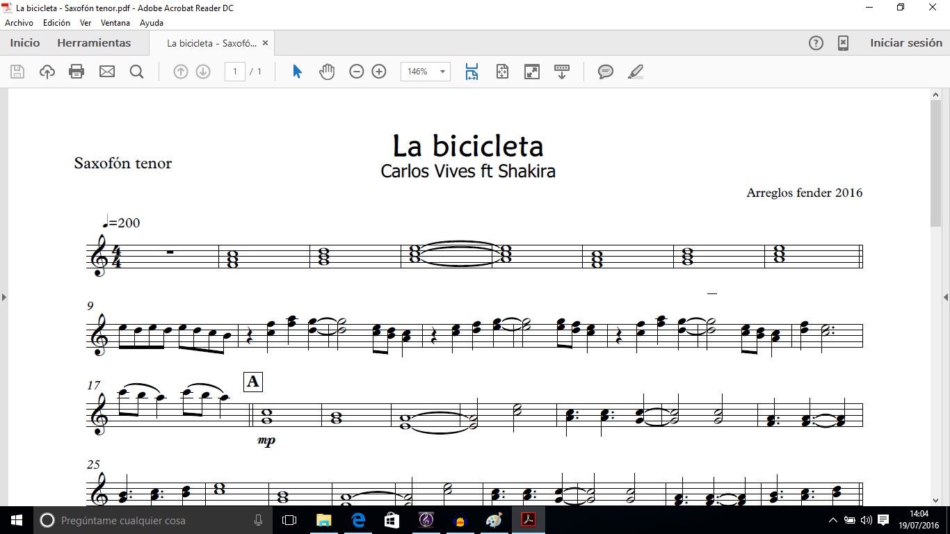The height and width of the screenshot is (534, 950).
Task: Click the Arreglos fender 2016 text
Action: [x=805, y=193]
